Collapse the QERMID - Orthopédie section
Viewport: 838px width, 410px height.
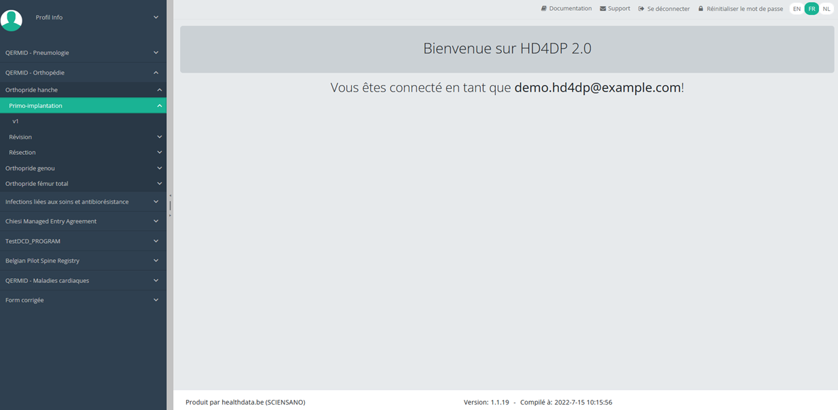click(83, 73)
